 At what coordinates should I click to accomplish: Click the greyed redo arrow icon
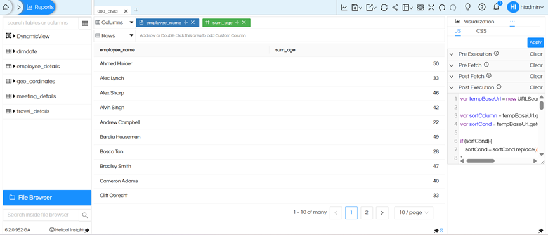click(453, 8)
